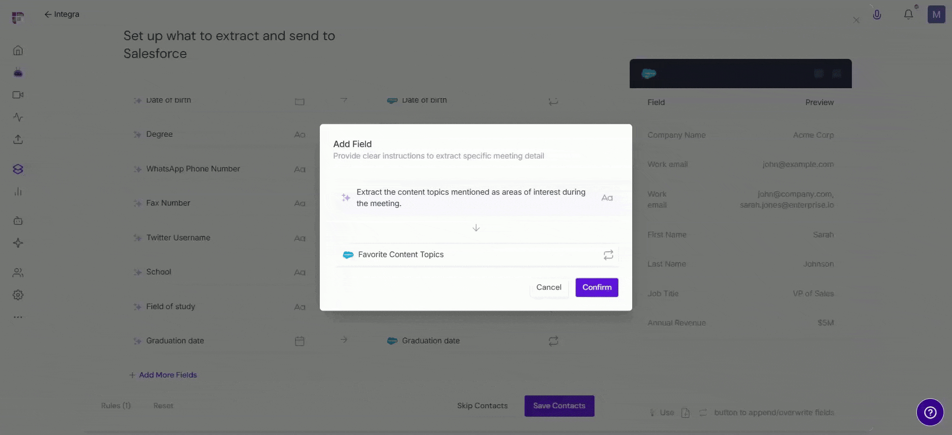
Task: Open the Aa text type selector in dialog
Action: pyautogui.click(x=607, y=198)
